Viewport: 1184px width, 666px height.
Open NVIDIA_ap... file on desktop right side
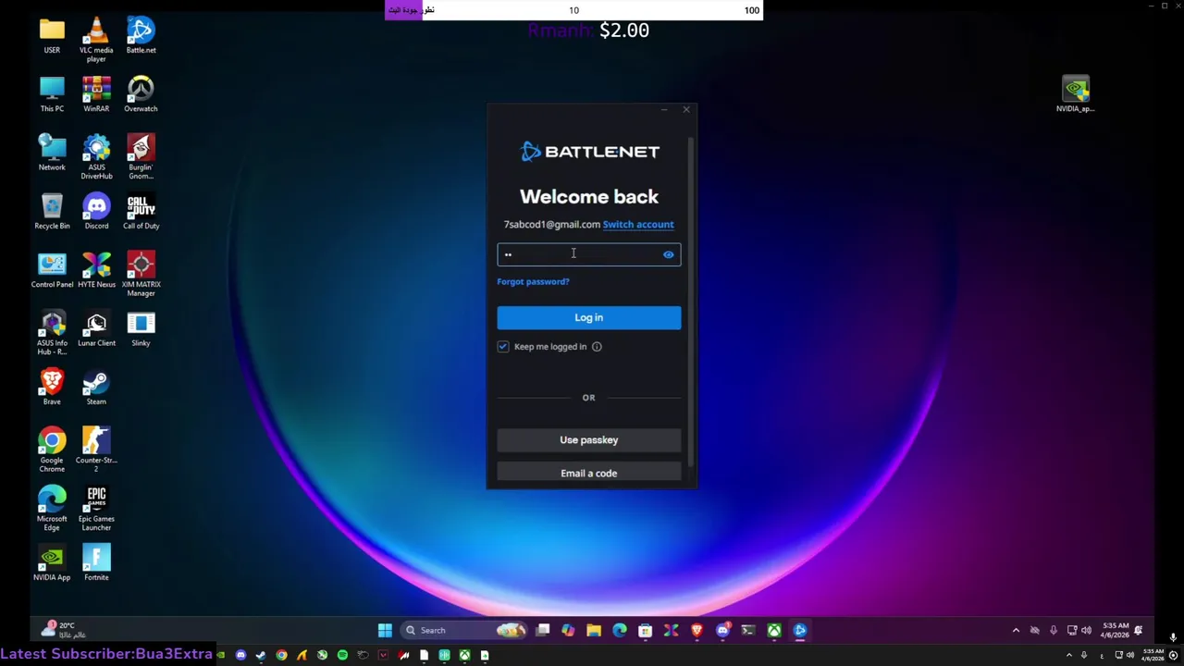pos(1075,94)
